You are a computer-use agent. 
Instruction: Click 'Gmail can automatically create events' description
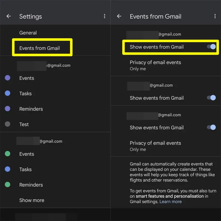[172, 172]
